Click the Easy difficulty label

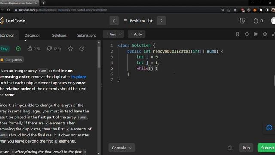point(5,49)
